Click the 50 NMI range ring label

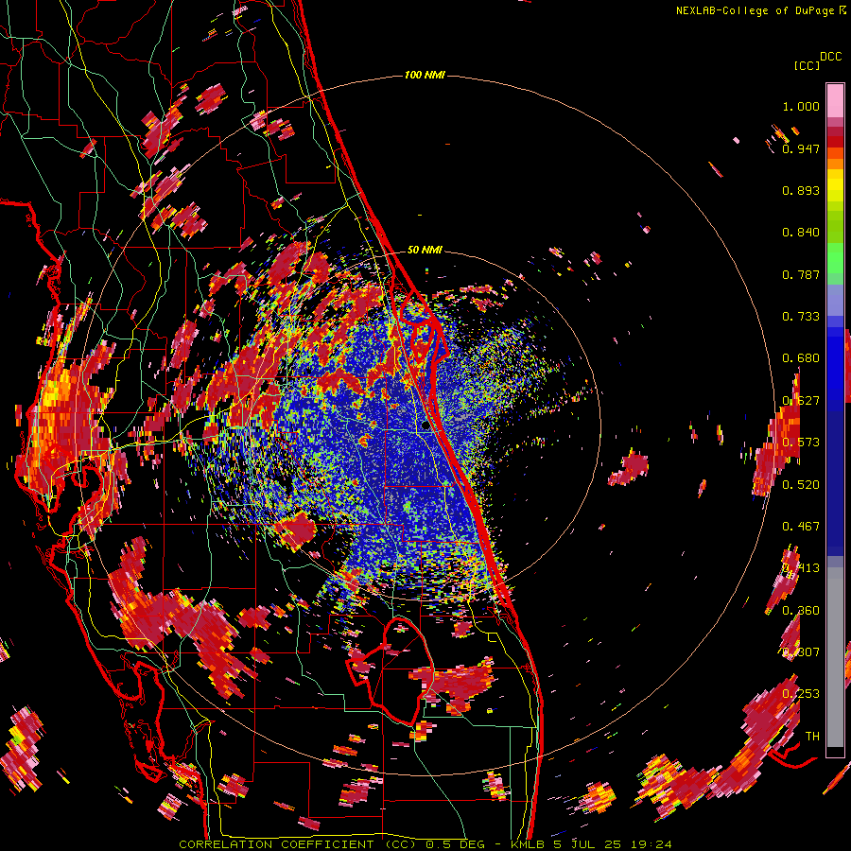(425, 250)
